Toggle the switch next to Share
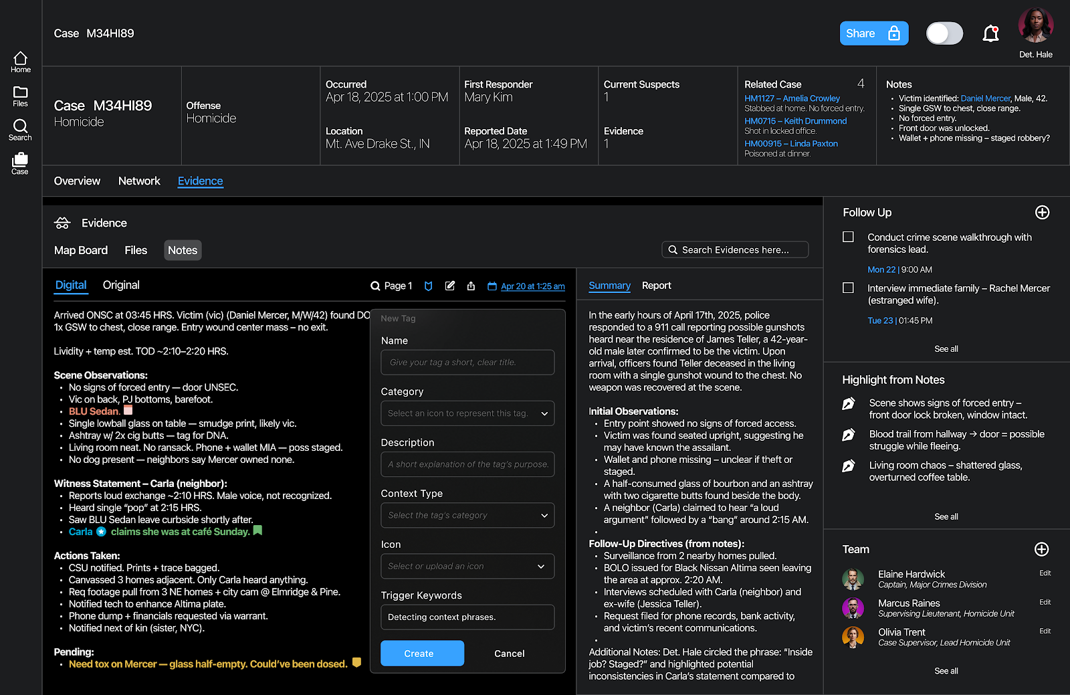 (x=944, y=33)
